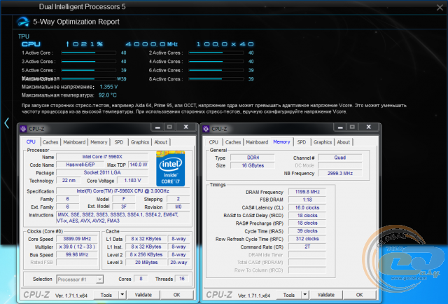
Task: Select the CPU tab in the left CPU-Z
Action: point(31,142)
